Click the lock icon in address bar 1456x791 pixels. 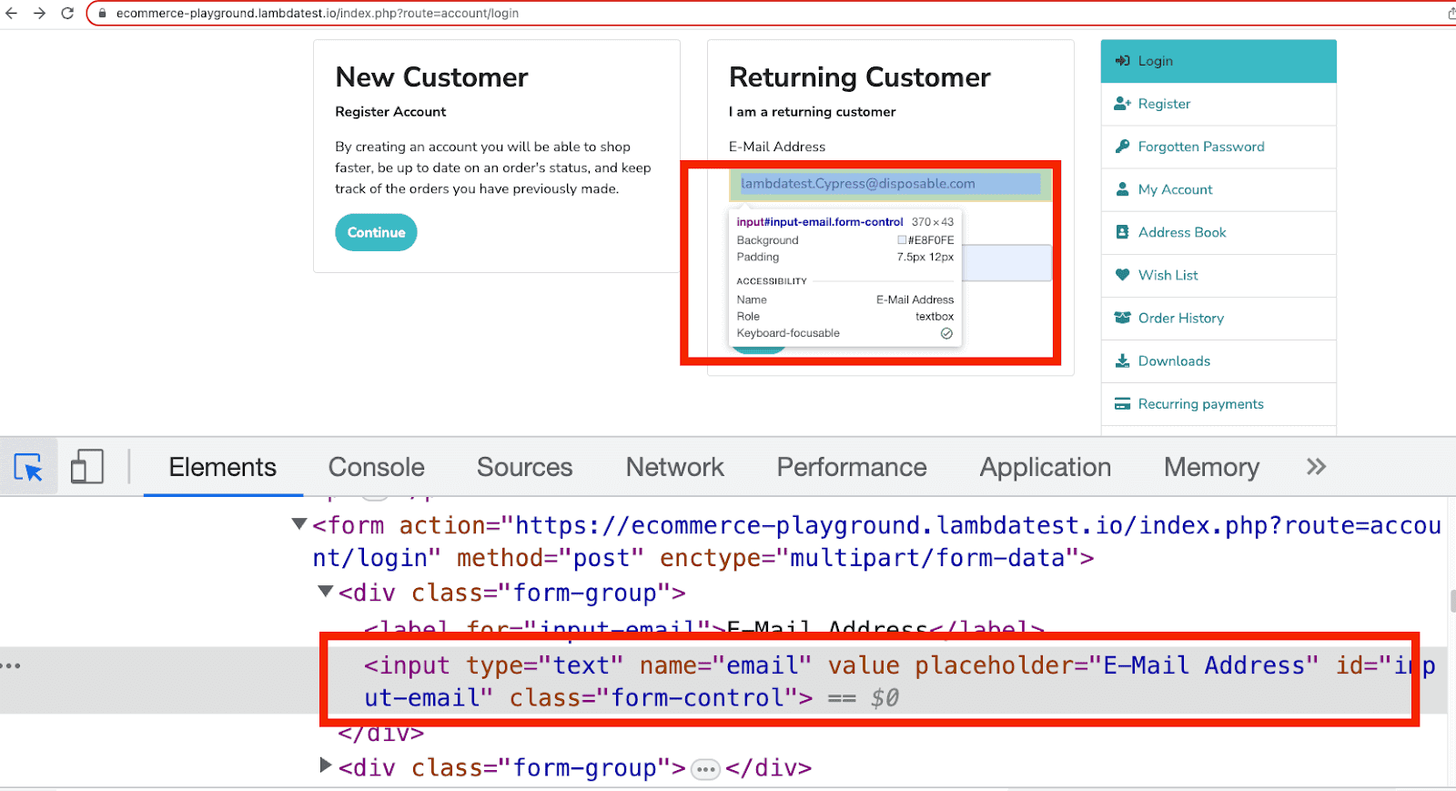103,14
